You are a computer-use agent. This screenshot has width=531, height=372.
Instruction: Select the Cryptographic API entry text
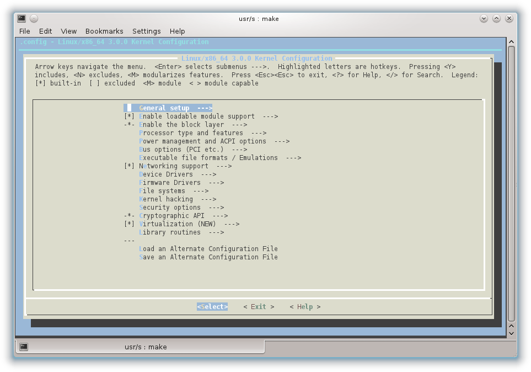click(171, 216)
